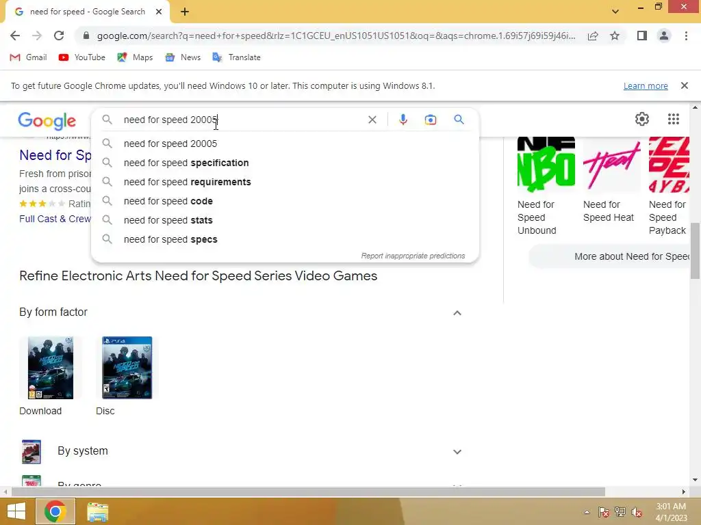Image resolution: width=701 pixels, height=525 pixels.
Task: Click the 'Learn more' update link
Action: pos(646,85)
